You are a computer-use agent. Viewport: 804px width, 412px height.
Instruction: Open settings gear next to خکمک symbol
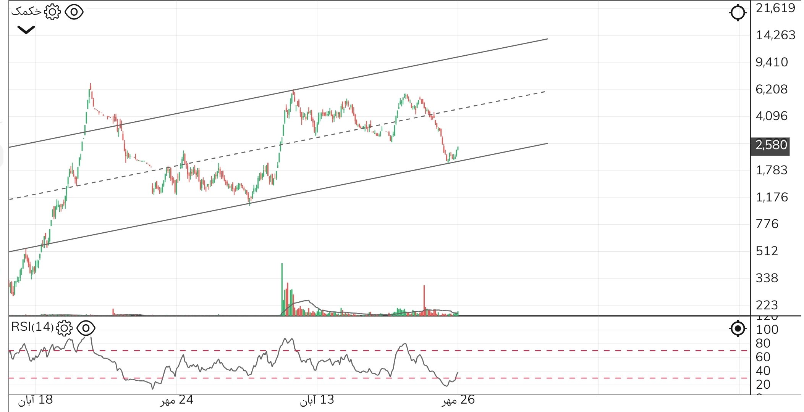(x=52, y=12)
